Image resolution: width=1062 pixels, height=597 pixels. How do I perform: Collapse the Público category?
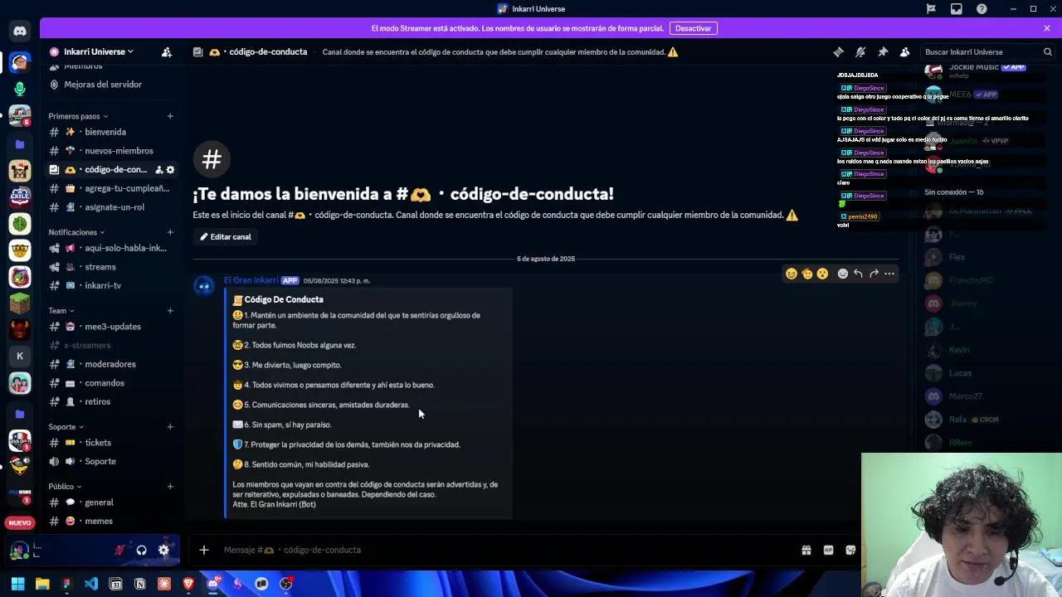point(65,487)
